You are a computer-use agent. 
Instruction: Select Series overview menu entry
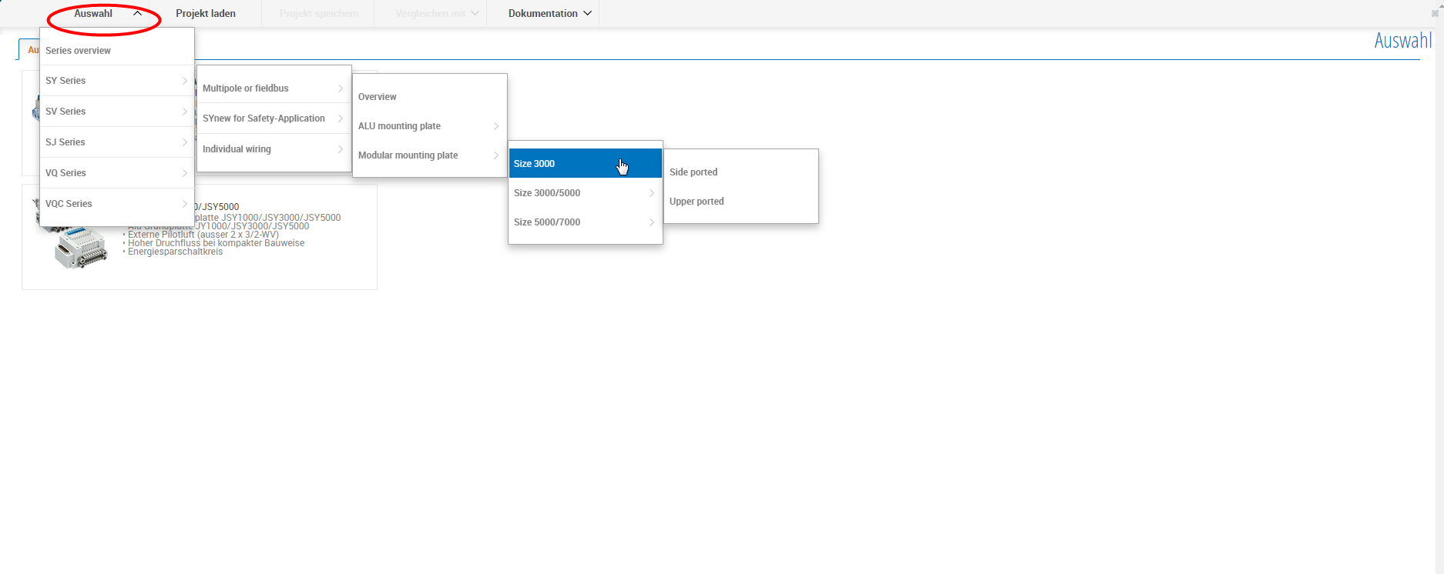coord(117,51)
